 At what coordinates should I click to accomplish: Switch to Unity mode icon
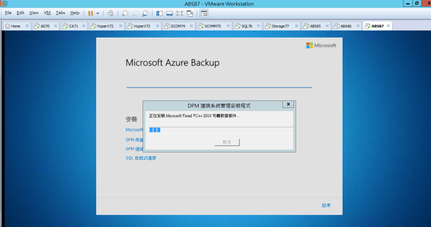point(190,13)
